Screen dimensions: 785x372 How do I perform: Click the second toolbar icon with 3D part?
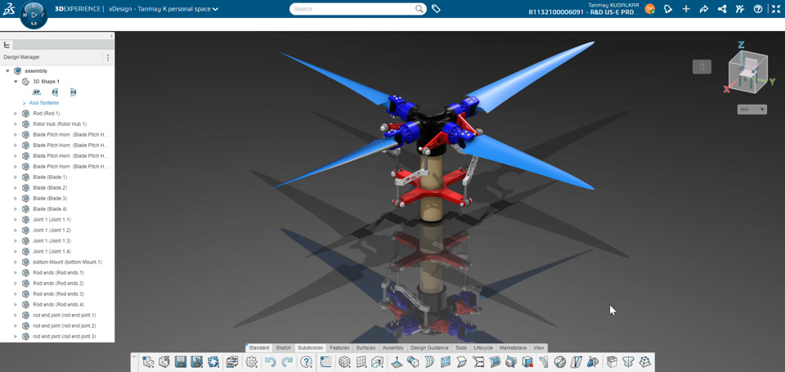point(164,362)
